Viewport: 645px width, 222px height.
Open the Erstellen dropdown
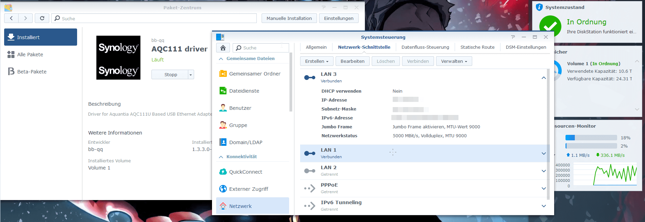[x=317, y=61]
